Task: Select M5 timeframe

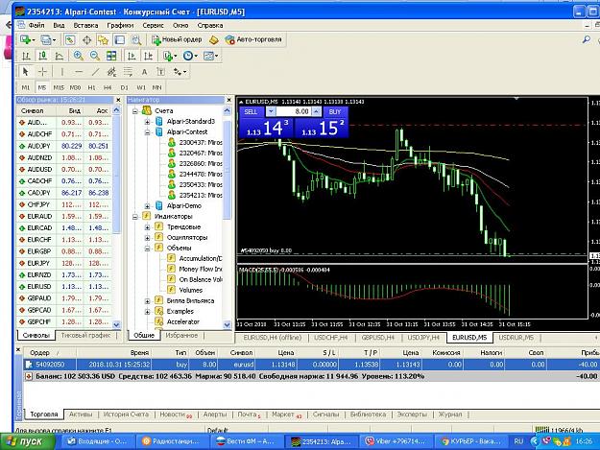Action: [42, 87]
